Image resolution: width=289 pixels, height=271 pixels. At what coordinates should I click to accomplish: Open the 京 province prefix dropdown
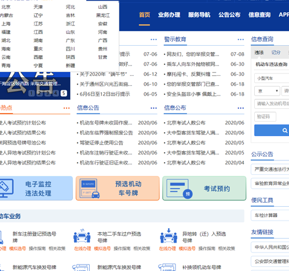(267, 91)
